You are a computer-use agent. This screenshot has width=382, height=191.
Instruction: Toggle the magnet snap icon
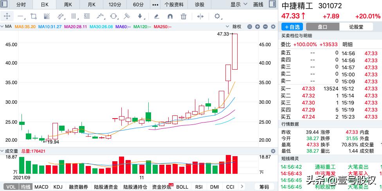pos(170,16)
